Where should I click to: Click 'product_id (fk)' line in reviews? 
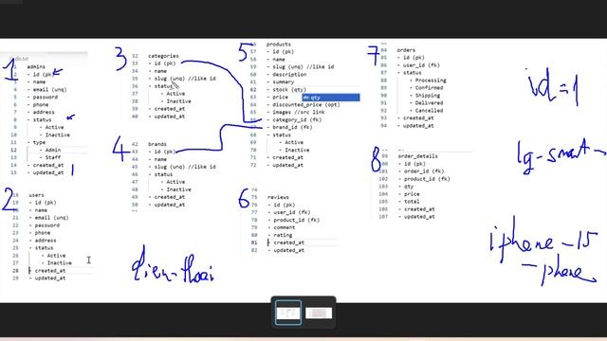click(x=296, y=220)
